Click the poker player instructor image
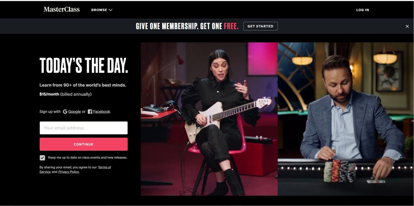Viewport: 414px width, 206px height. pos(346,119)
